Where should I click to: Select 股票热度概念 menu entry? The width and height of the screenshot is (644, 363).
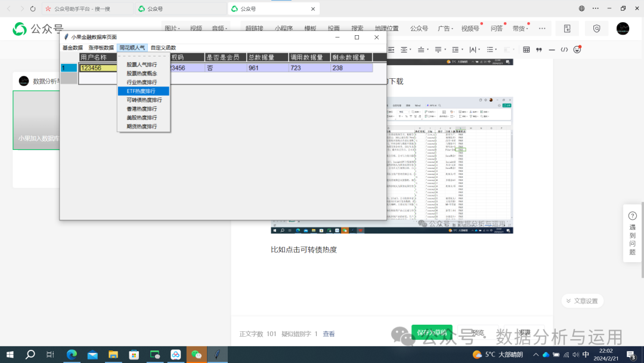click(x=143, y=73)
